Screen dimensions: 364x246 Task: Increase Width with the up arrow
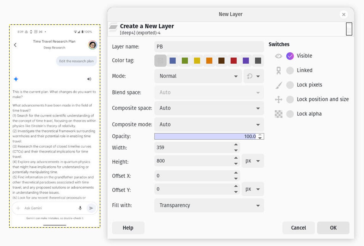tap(236, 145)
